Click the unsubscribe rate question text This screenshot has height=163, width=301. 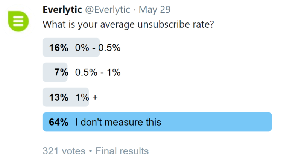pos(128,24)
